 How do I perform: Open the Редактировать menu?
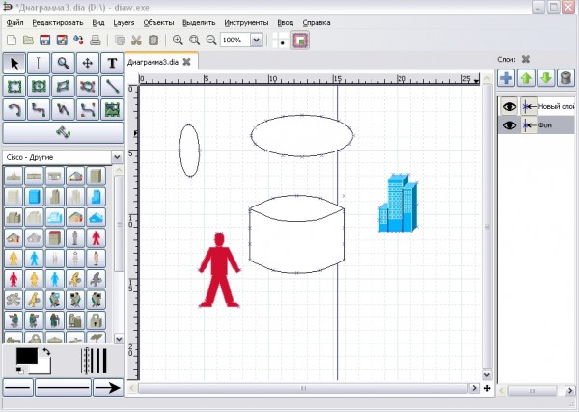[x=58, y=23]
